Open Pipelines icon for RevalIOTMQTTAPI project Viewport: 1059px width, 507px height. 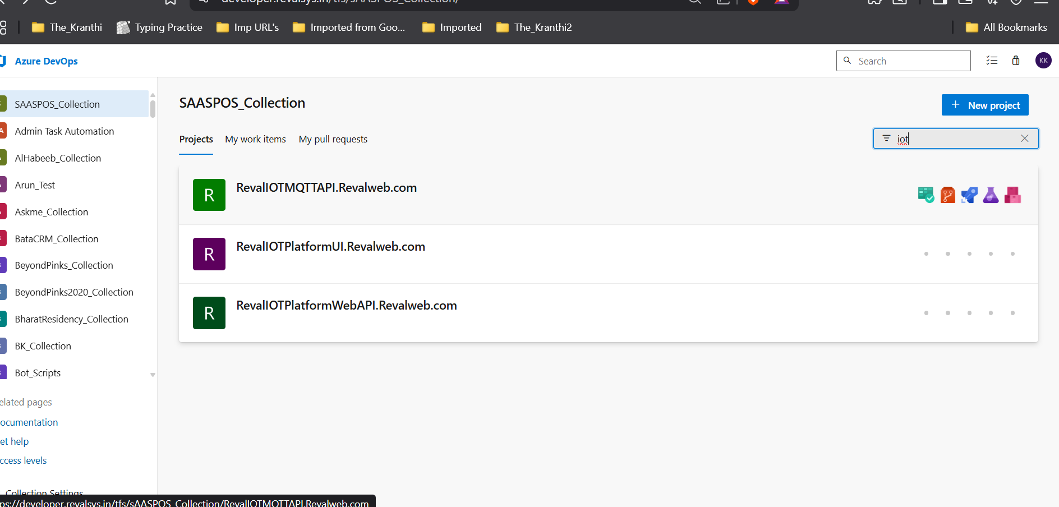[969, 195]
